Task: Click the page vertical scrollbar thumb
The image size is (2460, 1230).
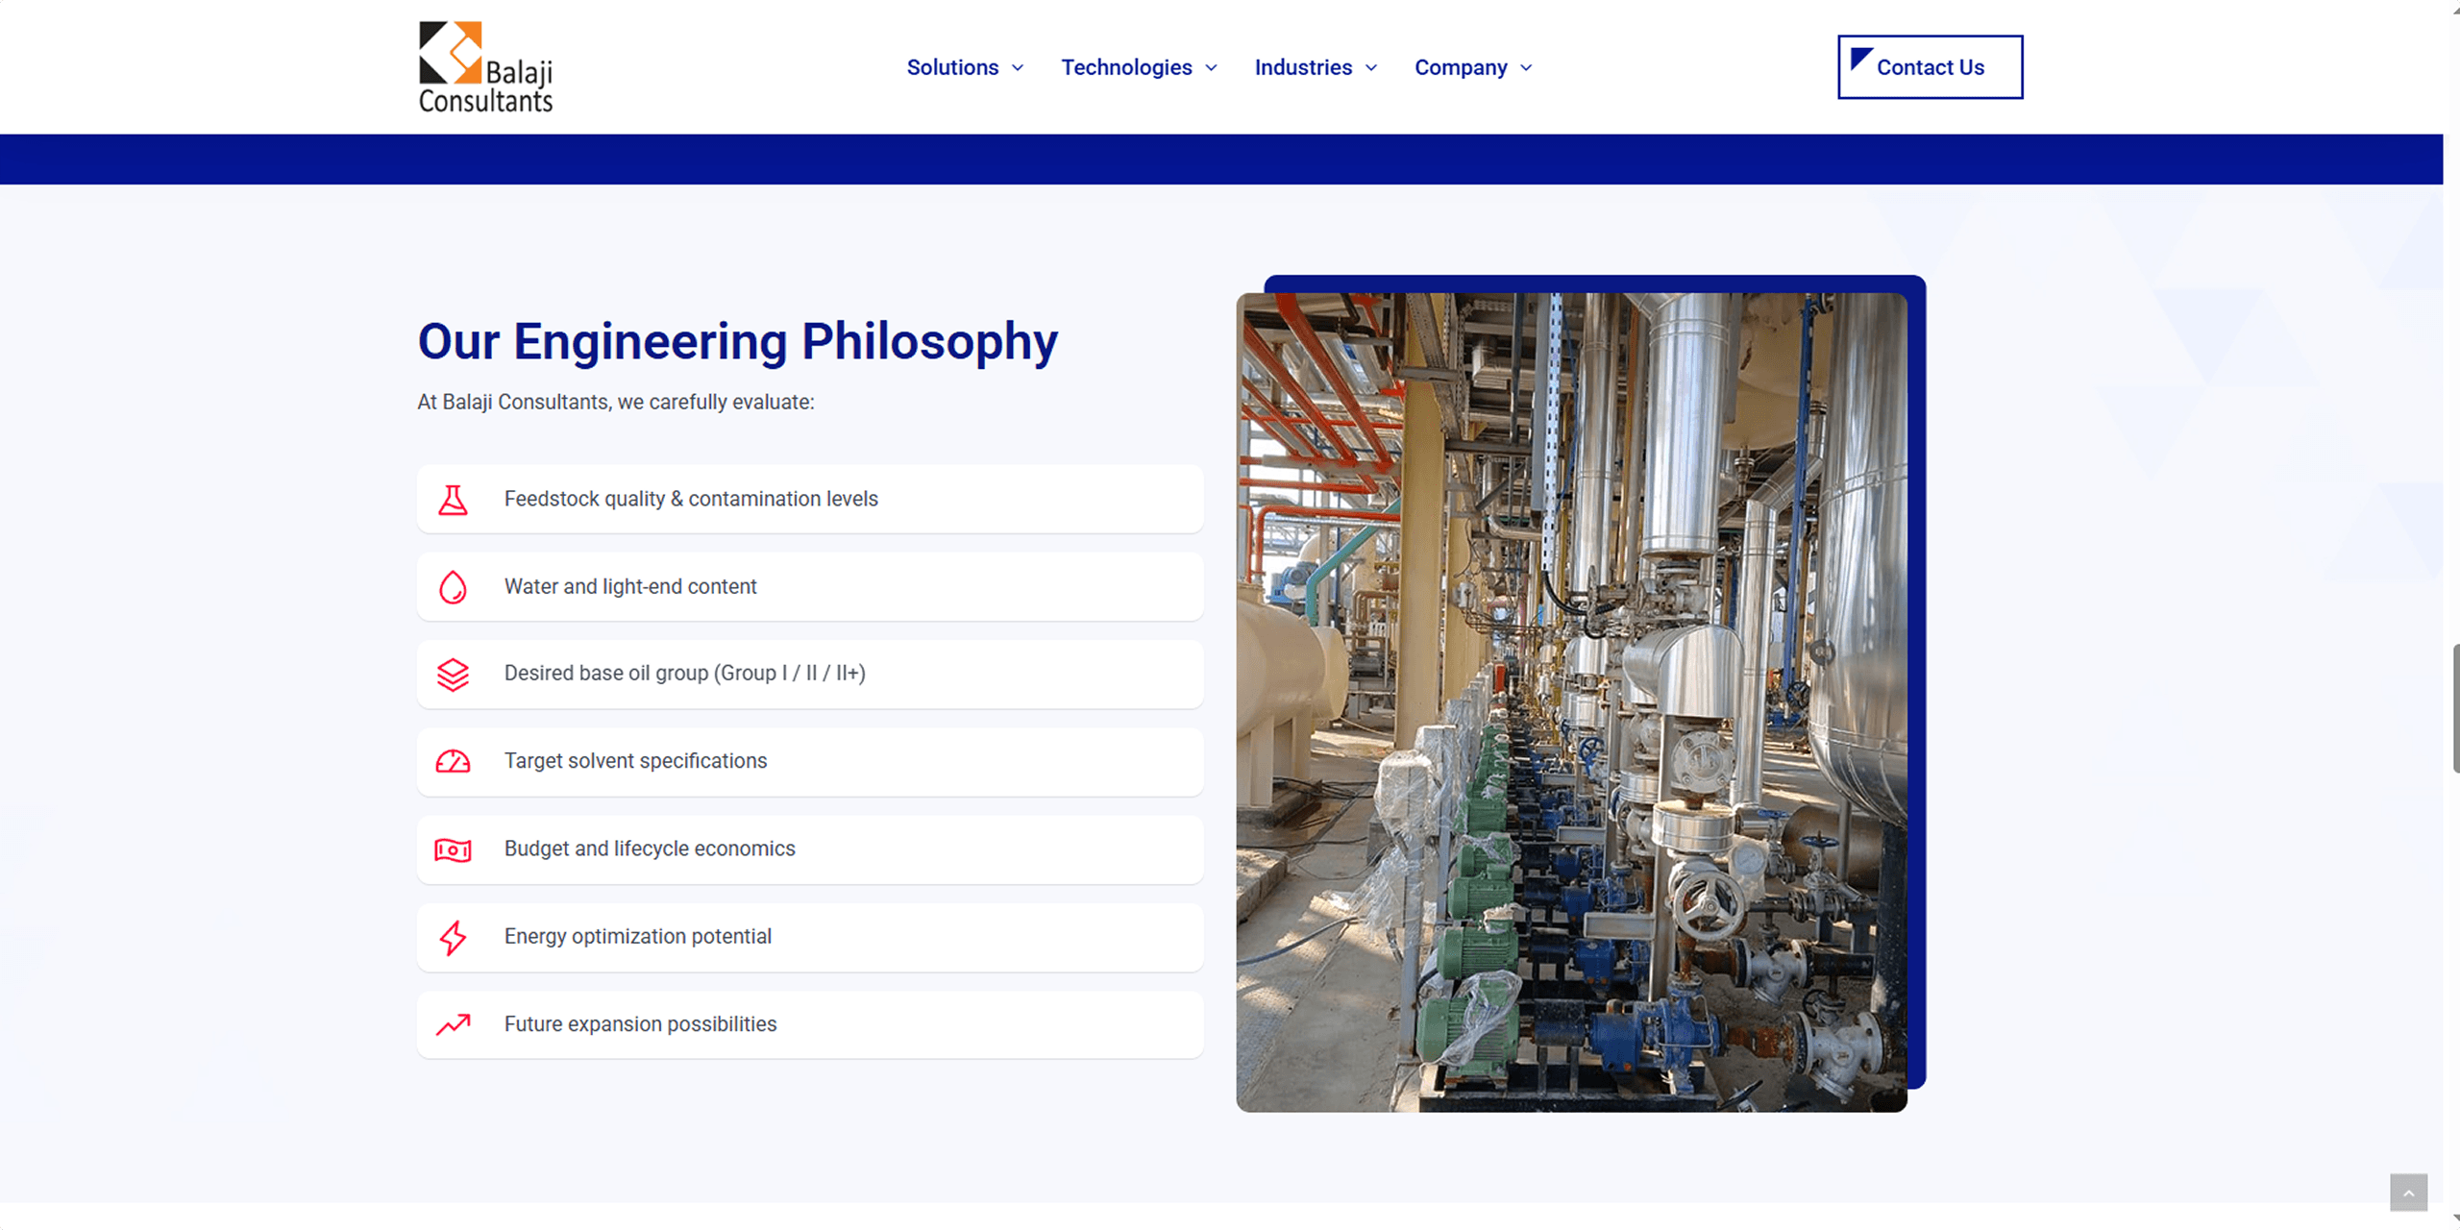Action: click(2454, 709)
